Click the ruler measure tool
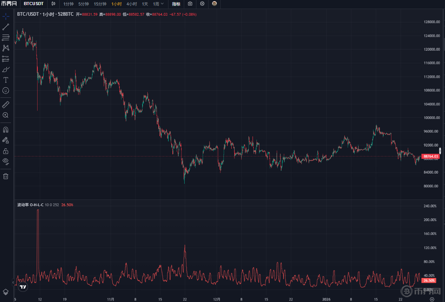 tap(6, 105)
